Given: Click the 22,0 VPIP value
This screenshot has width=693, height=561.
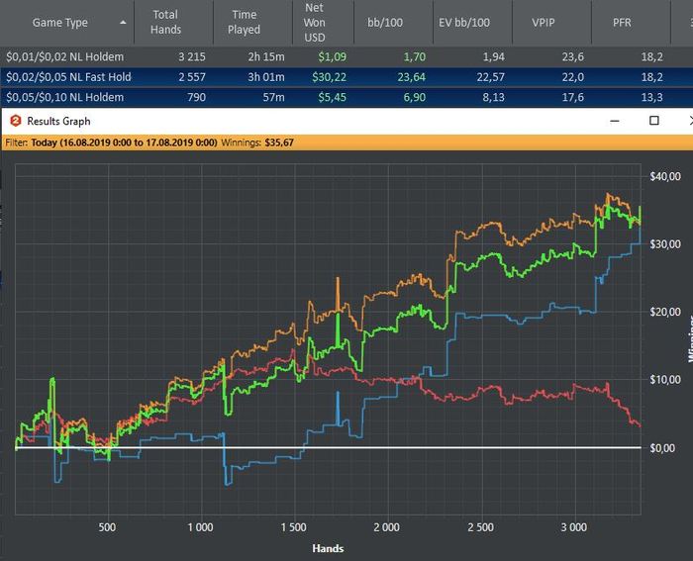Looking at the screenshot, I should click(x=573, y=77).
